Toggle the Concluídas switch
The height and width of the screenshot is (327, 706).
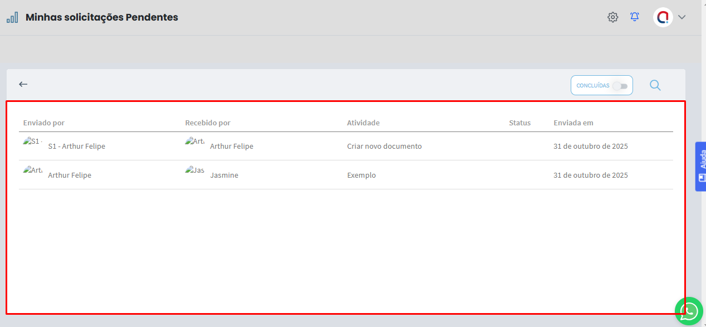(x=620, y=86)
